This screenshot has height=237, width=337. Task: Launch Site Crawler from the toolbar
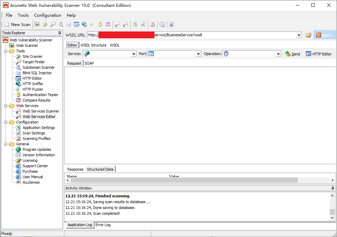(45, 24)
